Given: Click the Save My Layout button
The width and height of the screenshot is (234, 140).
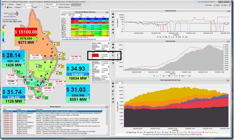Looking at the screenshot, I should pos(64,4).
